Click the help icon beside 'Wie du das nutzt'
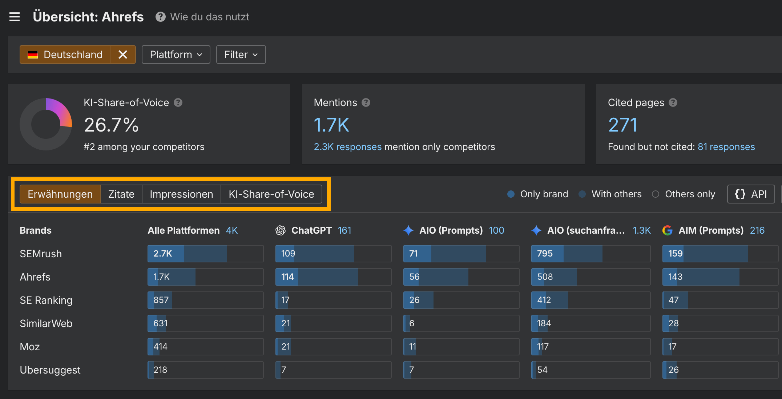 point(161,17)
